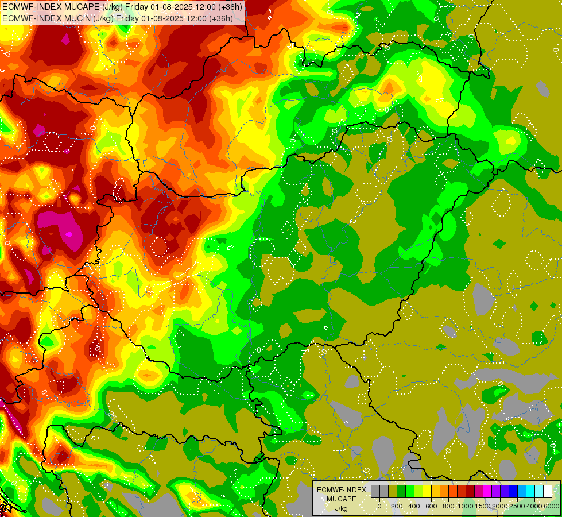The image size is (562, 517).
Task: Click the legend value 200
Action: click(x=397, y=506)
